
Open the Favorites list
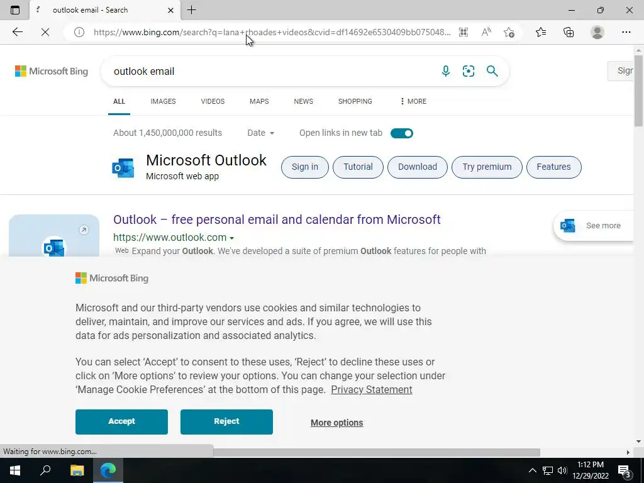pyautogui.click(x=541, y=32)
